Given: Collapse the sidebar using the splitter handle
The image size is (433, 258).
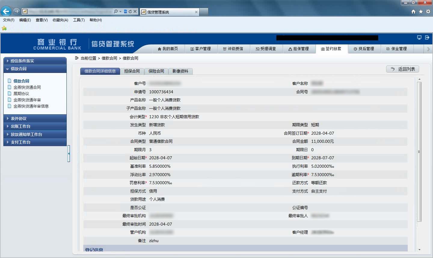Looking at the screenshot, I should click(69, 154).
